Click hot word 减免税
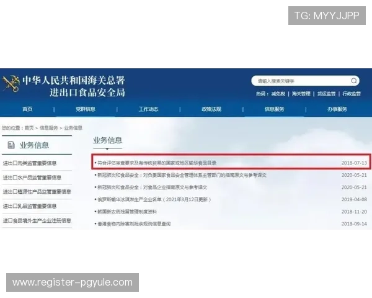The image size is (372, 298). [278, 94]
